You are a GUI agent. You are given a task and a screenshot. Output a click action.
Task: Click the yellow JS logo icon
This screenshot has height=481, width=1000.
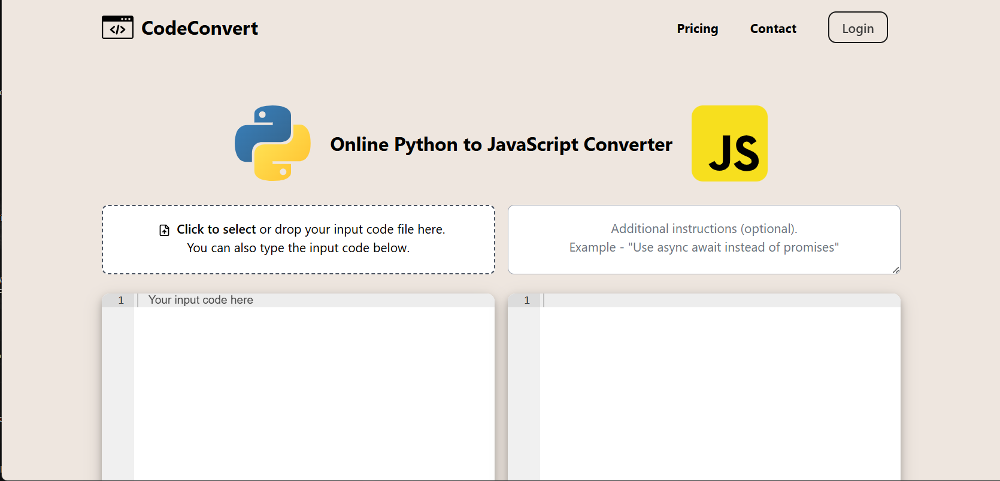pyautogui.click(x=729, y=143)
